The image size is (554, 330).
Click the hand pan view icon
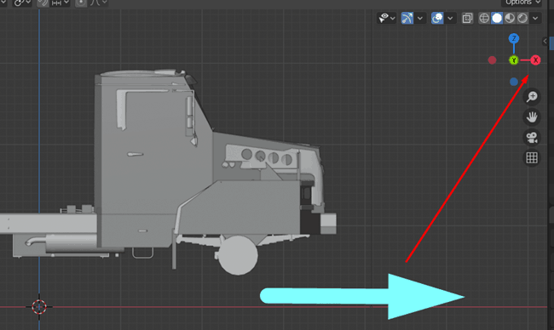tap(532, 117)
